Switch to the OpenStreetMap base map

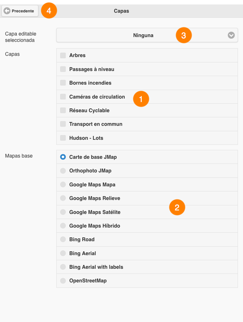point(63,281)
